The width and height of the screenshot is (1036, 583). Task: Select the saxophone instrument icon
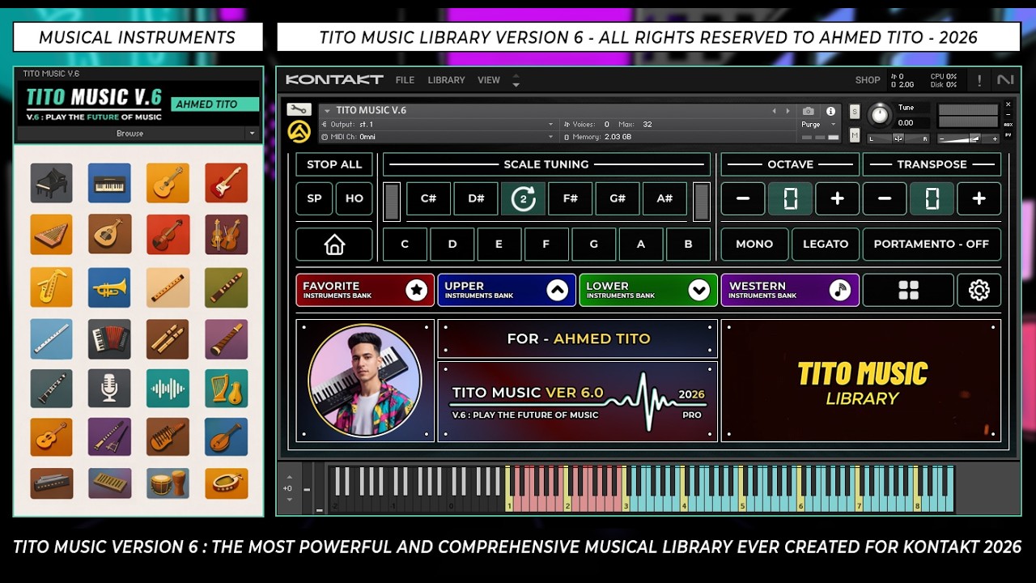[51, 287]
